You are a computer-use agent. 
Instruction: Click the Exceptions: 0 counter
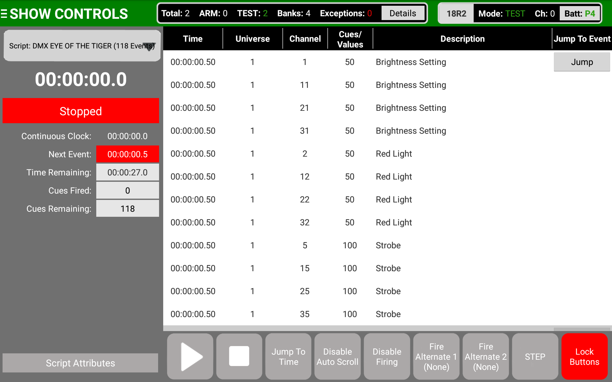click(346, 13)
